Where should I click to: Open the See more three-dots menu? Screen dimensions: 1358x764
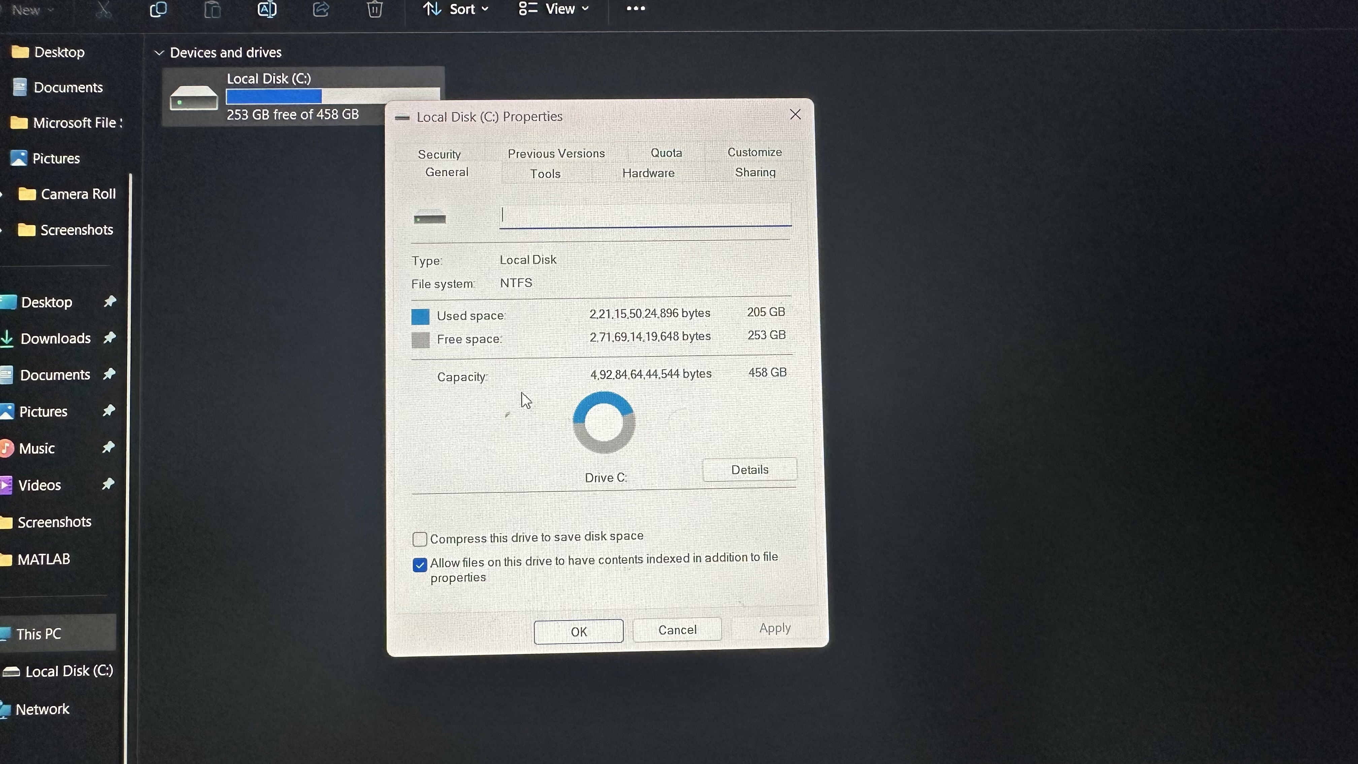(635, 8)
